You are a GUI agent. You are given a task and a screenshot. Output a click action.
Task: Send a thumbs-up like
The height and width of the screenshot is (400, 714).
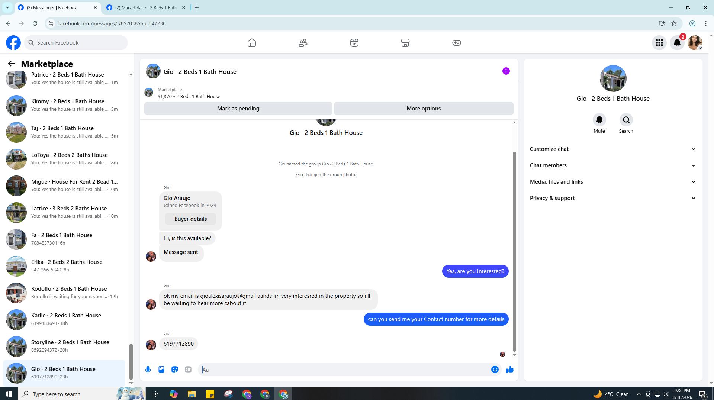[x=510, y=370]
